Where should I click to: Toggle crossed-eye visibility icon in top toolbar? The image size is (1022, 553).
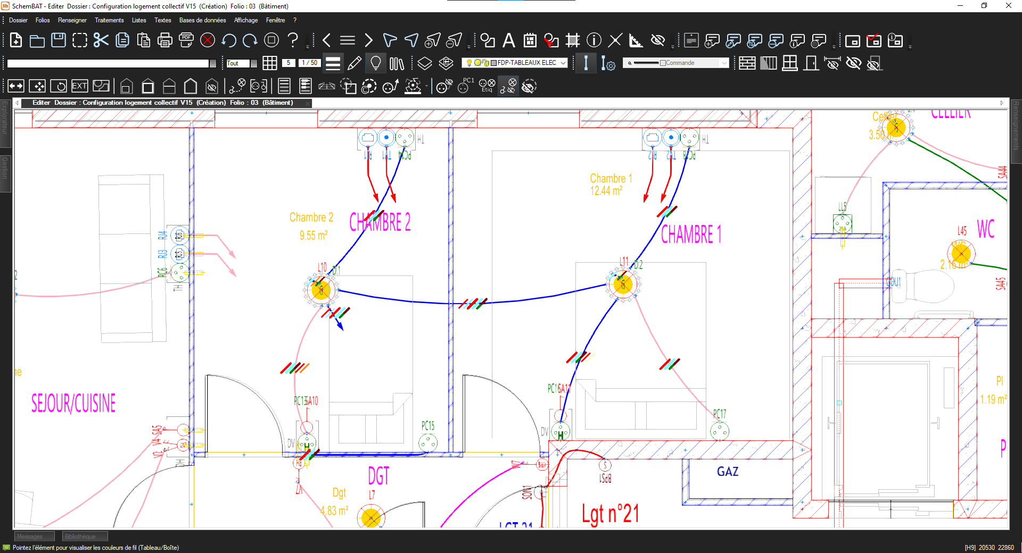[658, 40]
